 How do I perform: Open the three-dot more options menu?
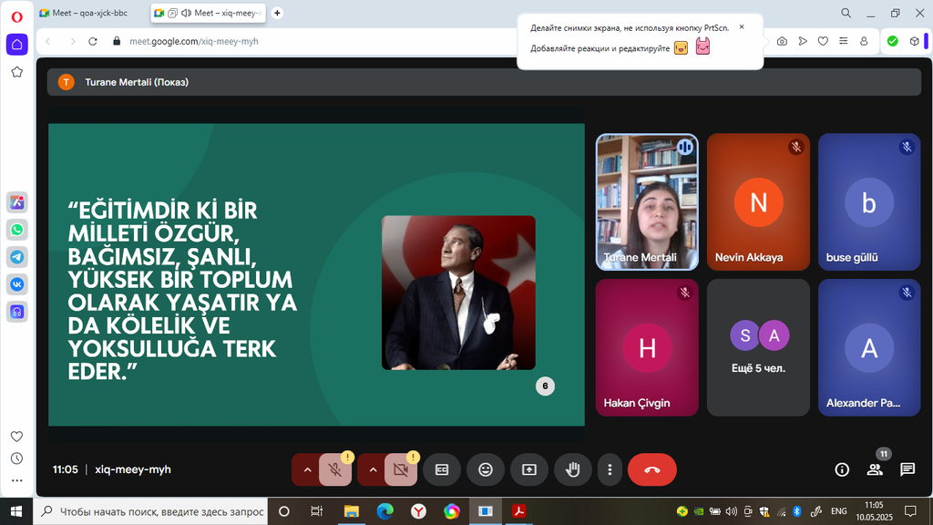point(610,469)
